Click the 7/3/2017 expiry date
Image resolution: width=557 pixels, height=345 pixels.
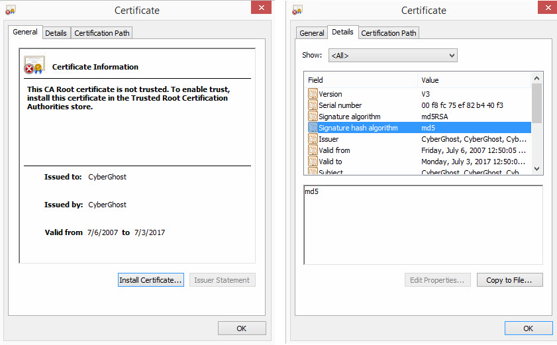pyautogui.click(x=150, y=232)
